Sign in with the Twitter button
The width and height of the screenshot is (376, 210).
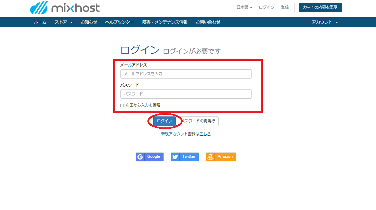coord(185,157)
